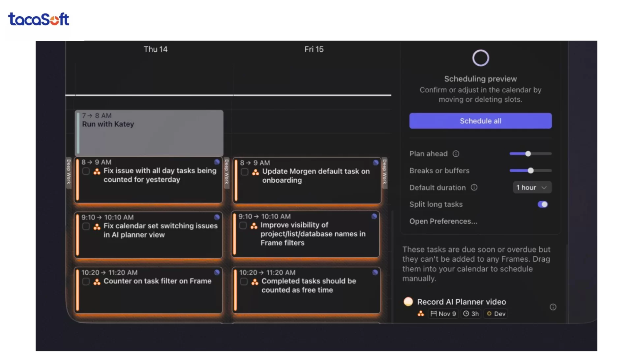Viewport: 633px width, 356px height.
Task: Click info icon for Record AI Planner video
Action: 553,307
